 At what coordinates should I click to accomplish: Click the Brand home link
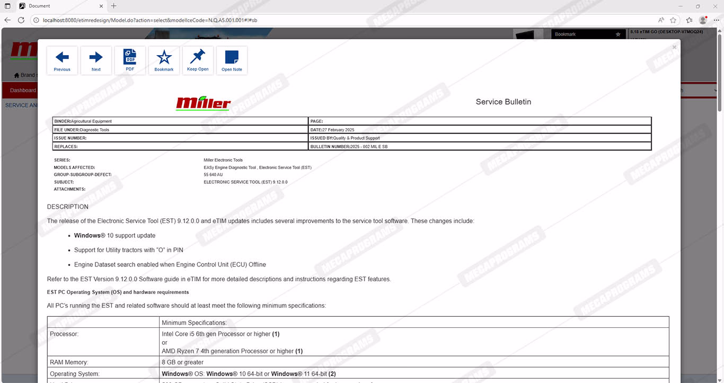[x=24, y=75]
